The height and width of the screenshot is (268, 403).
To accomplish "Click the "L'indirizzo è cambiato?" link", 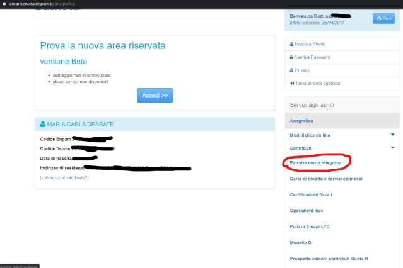I will (64, 177).
